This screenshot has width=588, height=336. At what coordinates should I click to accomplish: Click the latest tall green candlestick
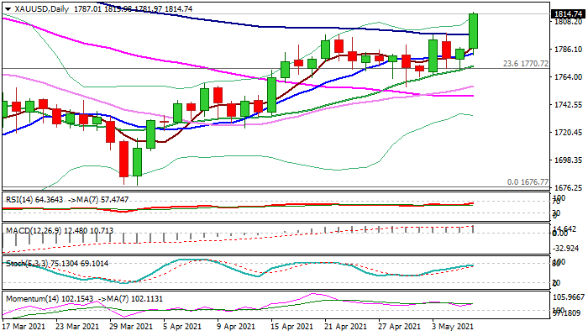473,32
